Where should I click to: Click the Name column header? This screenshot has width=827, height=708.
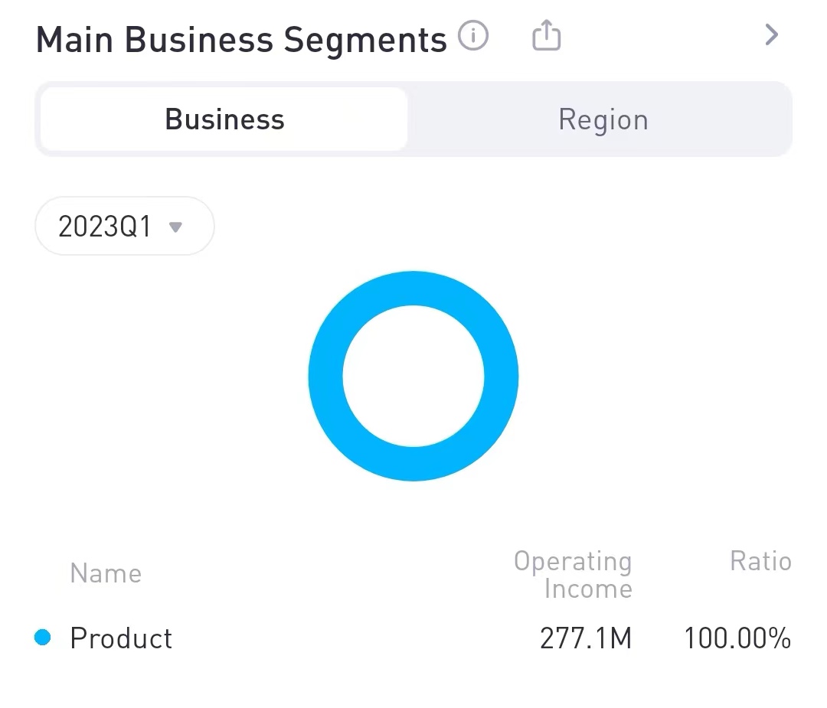coord(106,573)
